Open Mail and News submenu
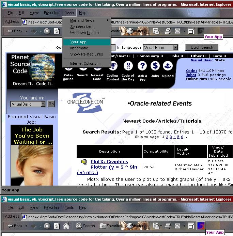Screen dimensions: 233x236 87,20
